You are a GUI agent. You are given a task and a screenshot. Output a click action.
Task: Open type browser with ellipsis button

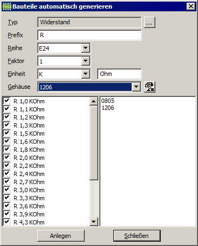click(x=149, y=23)
